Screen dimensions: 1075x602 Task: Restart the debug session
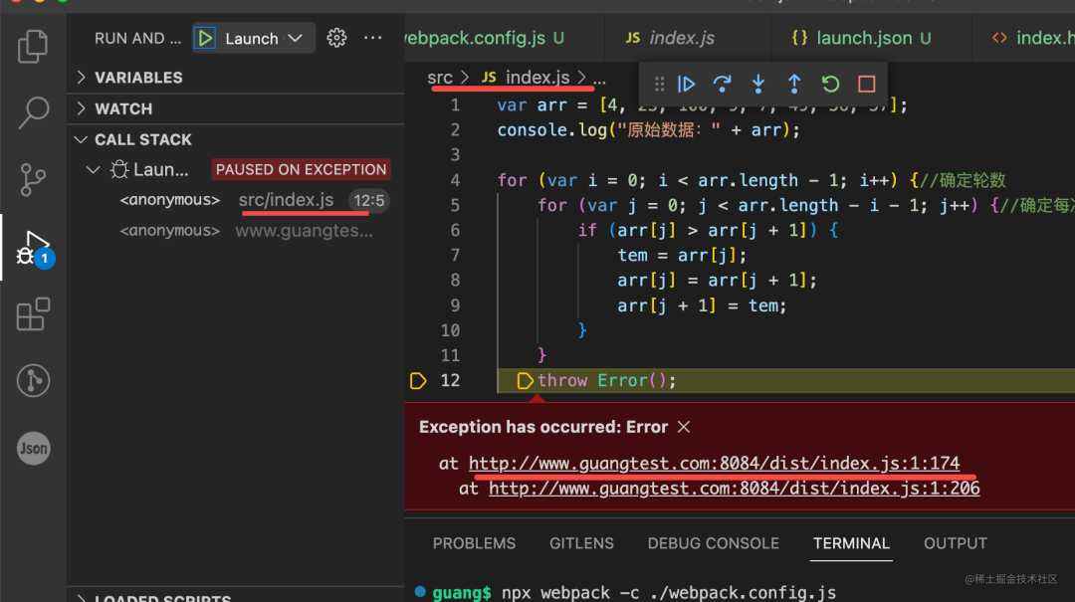(830, 85)
